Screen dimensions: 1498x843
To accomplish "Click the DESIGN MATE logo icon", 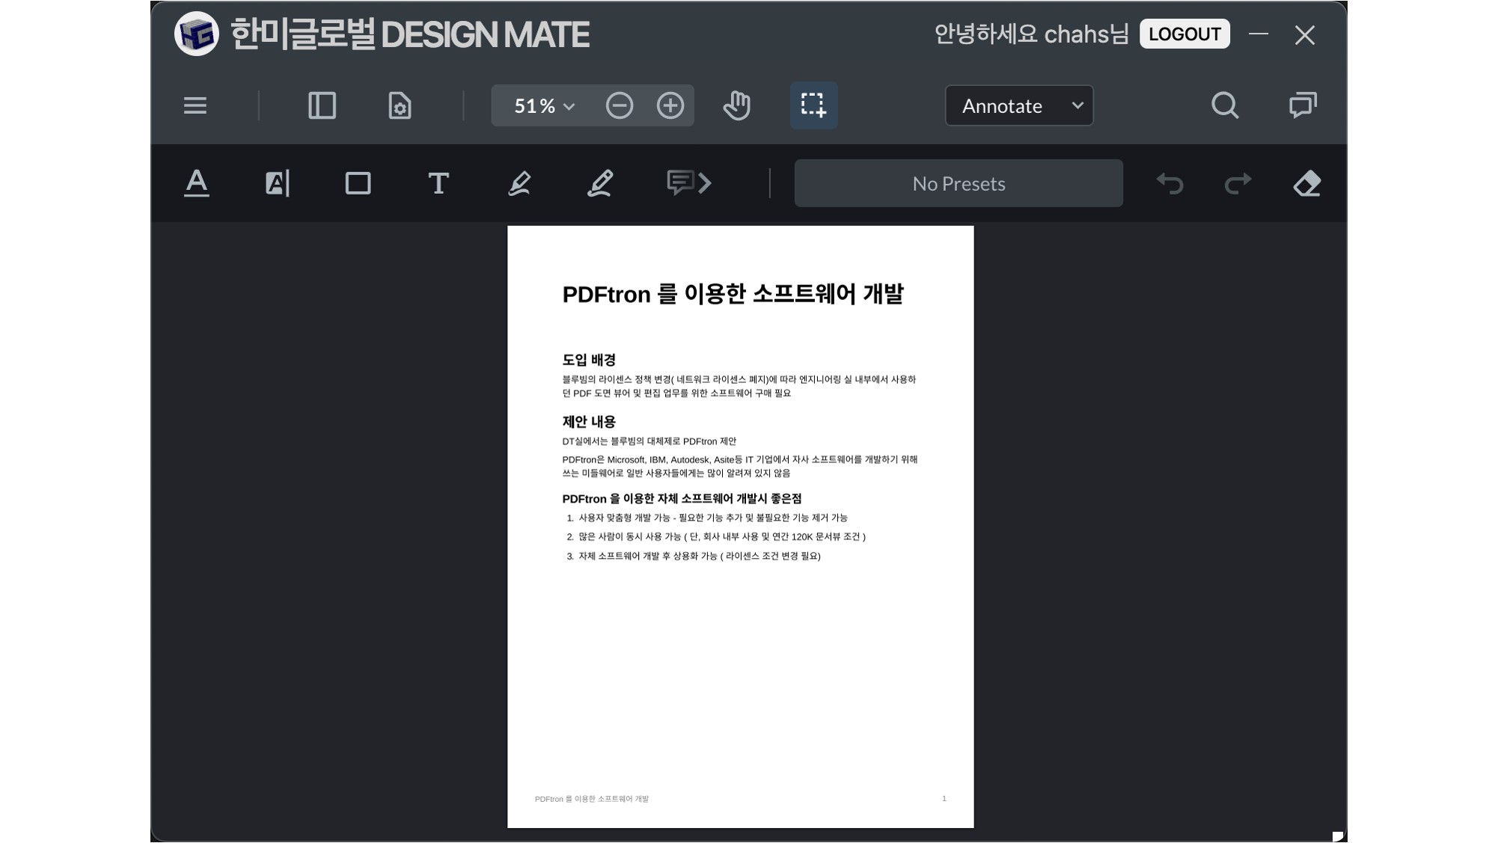I will [196, 34].
